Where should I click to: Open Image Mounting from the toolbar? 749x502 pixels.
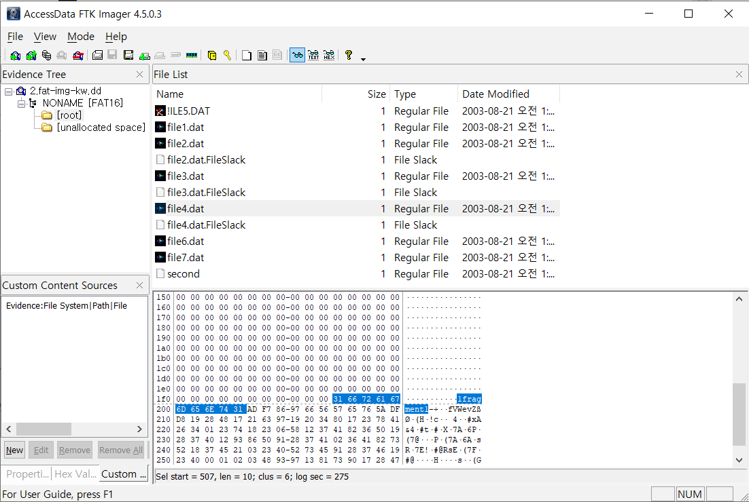point(46,56)
